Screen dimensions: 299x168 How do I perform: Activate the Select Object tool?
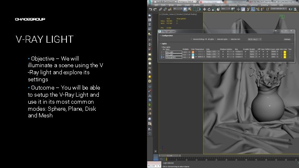pyautogui.click(x=185, y=9)
